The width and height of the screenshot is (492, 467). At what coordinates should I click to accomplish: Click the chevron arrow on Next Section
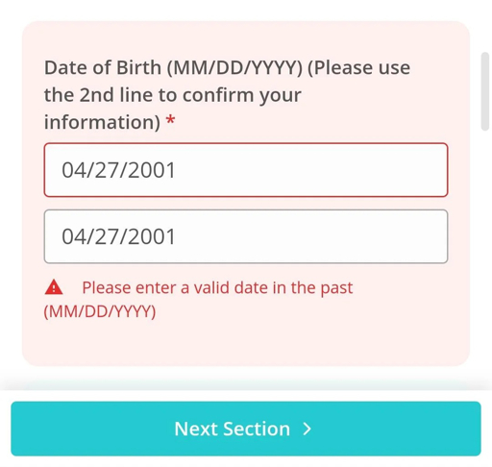tap(307, 429)
